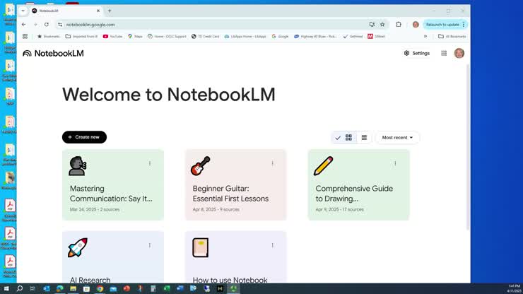523x294 pixels.
Task: Go back in browser
Action: point(24,24)
